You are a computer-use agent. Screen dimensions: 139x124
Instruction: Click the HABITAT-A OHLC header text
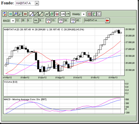click(44, 30)
